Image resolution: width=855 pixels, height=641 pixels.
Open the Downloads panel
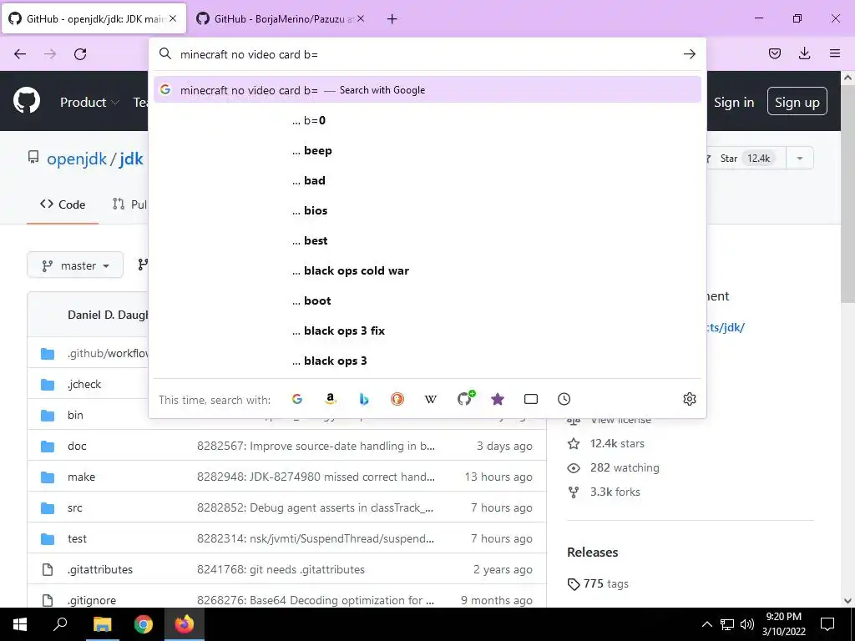[804, 53]
